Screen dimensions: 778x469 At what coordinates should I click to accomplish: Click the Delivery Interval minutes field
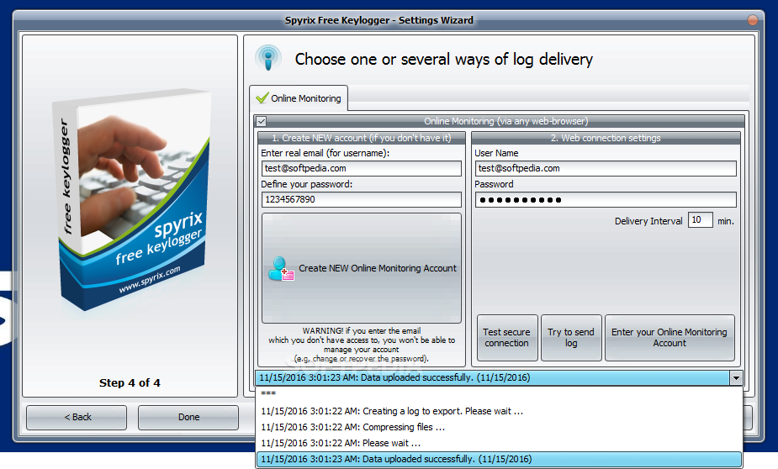pyautogui.click(x=700, y=220)
